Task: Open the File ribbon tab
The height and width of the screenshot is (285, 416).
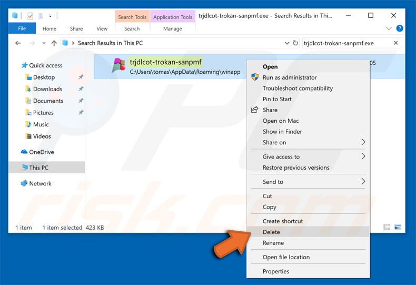Action: point(22,28)
